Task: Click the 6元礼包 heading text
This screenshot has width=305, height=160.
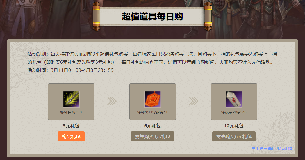Action: point(152,126)
